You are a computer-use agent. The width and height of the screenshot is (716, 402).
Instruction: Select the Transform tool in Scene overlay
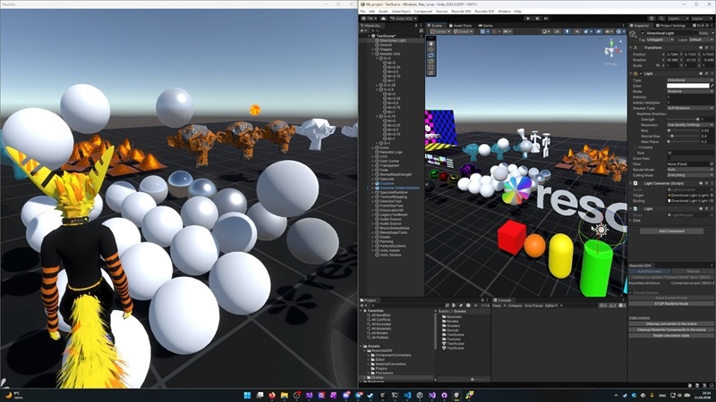(x=430, y=73)
